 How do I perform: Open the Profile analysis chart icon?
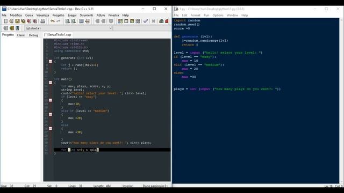tap(161, 21)
